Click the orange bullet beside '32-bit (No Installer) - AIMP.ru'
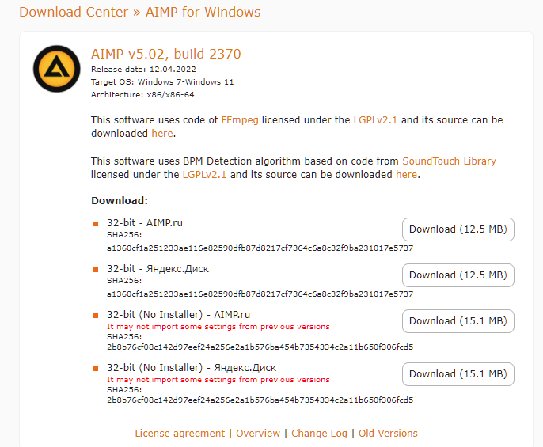The height and width of the screenshot is (447, 543). coord(96,316)
